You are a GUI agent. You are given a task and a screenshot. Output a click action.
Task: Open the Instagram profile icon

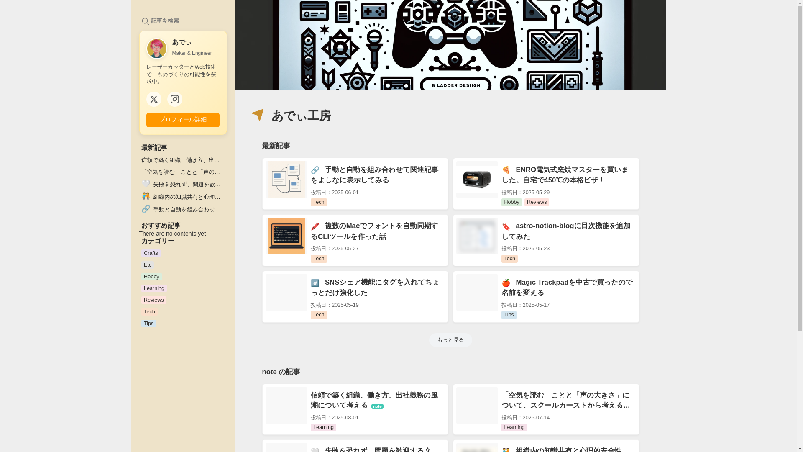pyautogui.click(x=175, y=99)
